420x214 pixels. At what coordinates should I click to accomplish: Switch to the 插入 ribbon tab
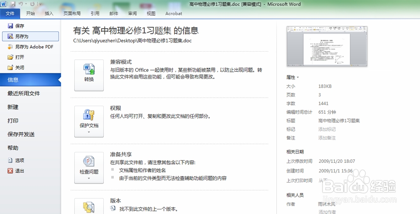point(49,13)
